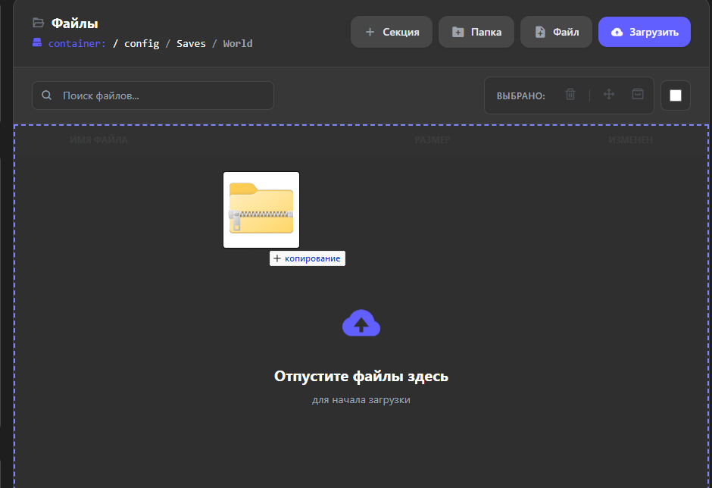
Task: Click the ИМЯ ФАЙЛА column header
Action: pos(98,140)
